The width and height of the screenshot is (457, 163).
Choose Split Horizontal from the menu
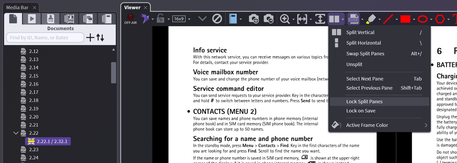pyautogui.click(x=363, y=43)
